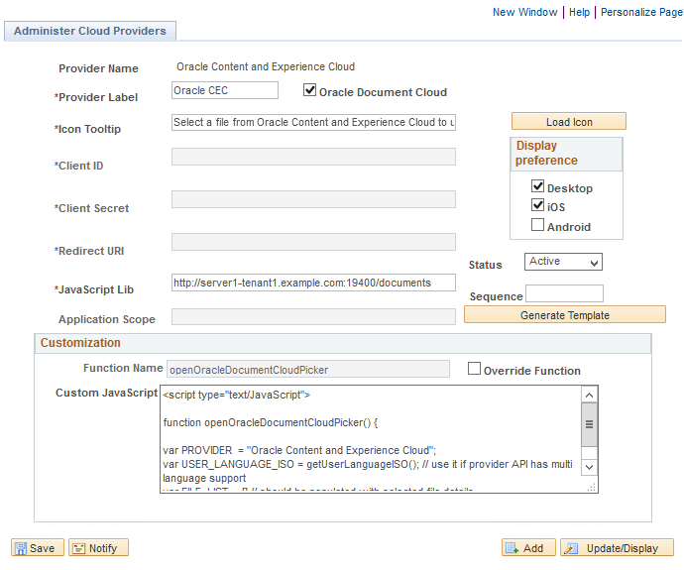Click the Save disk icon

tap(21, 548)
